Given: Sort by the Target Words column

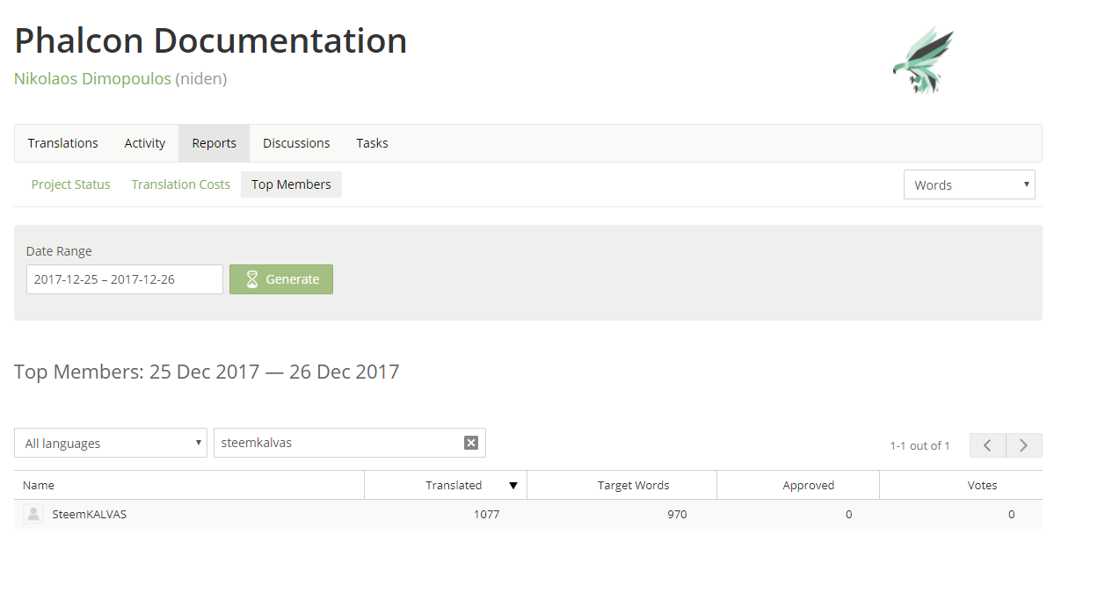Looking at the screenshot, I should (633, 486).
